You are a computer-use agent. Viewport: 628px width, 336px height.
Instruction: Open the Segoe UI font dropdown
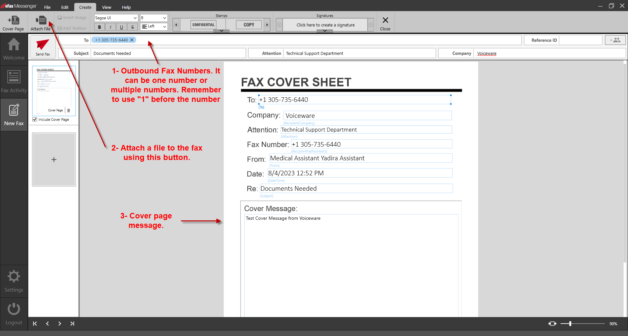(x=116, y=18)
